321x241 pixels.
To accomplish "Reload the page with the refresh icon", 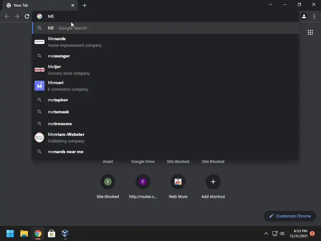I will 27,16.
